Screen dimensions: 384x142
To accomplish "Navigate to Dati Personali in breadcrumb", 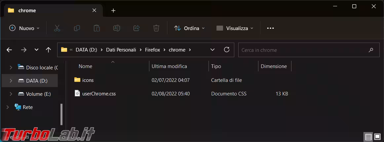I will [x=121, y=50].
